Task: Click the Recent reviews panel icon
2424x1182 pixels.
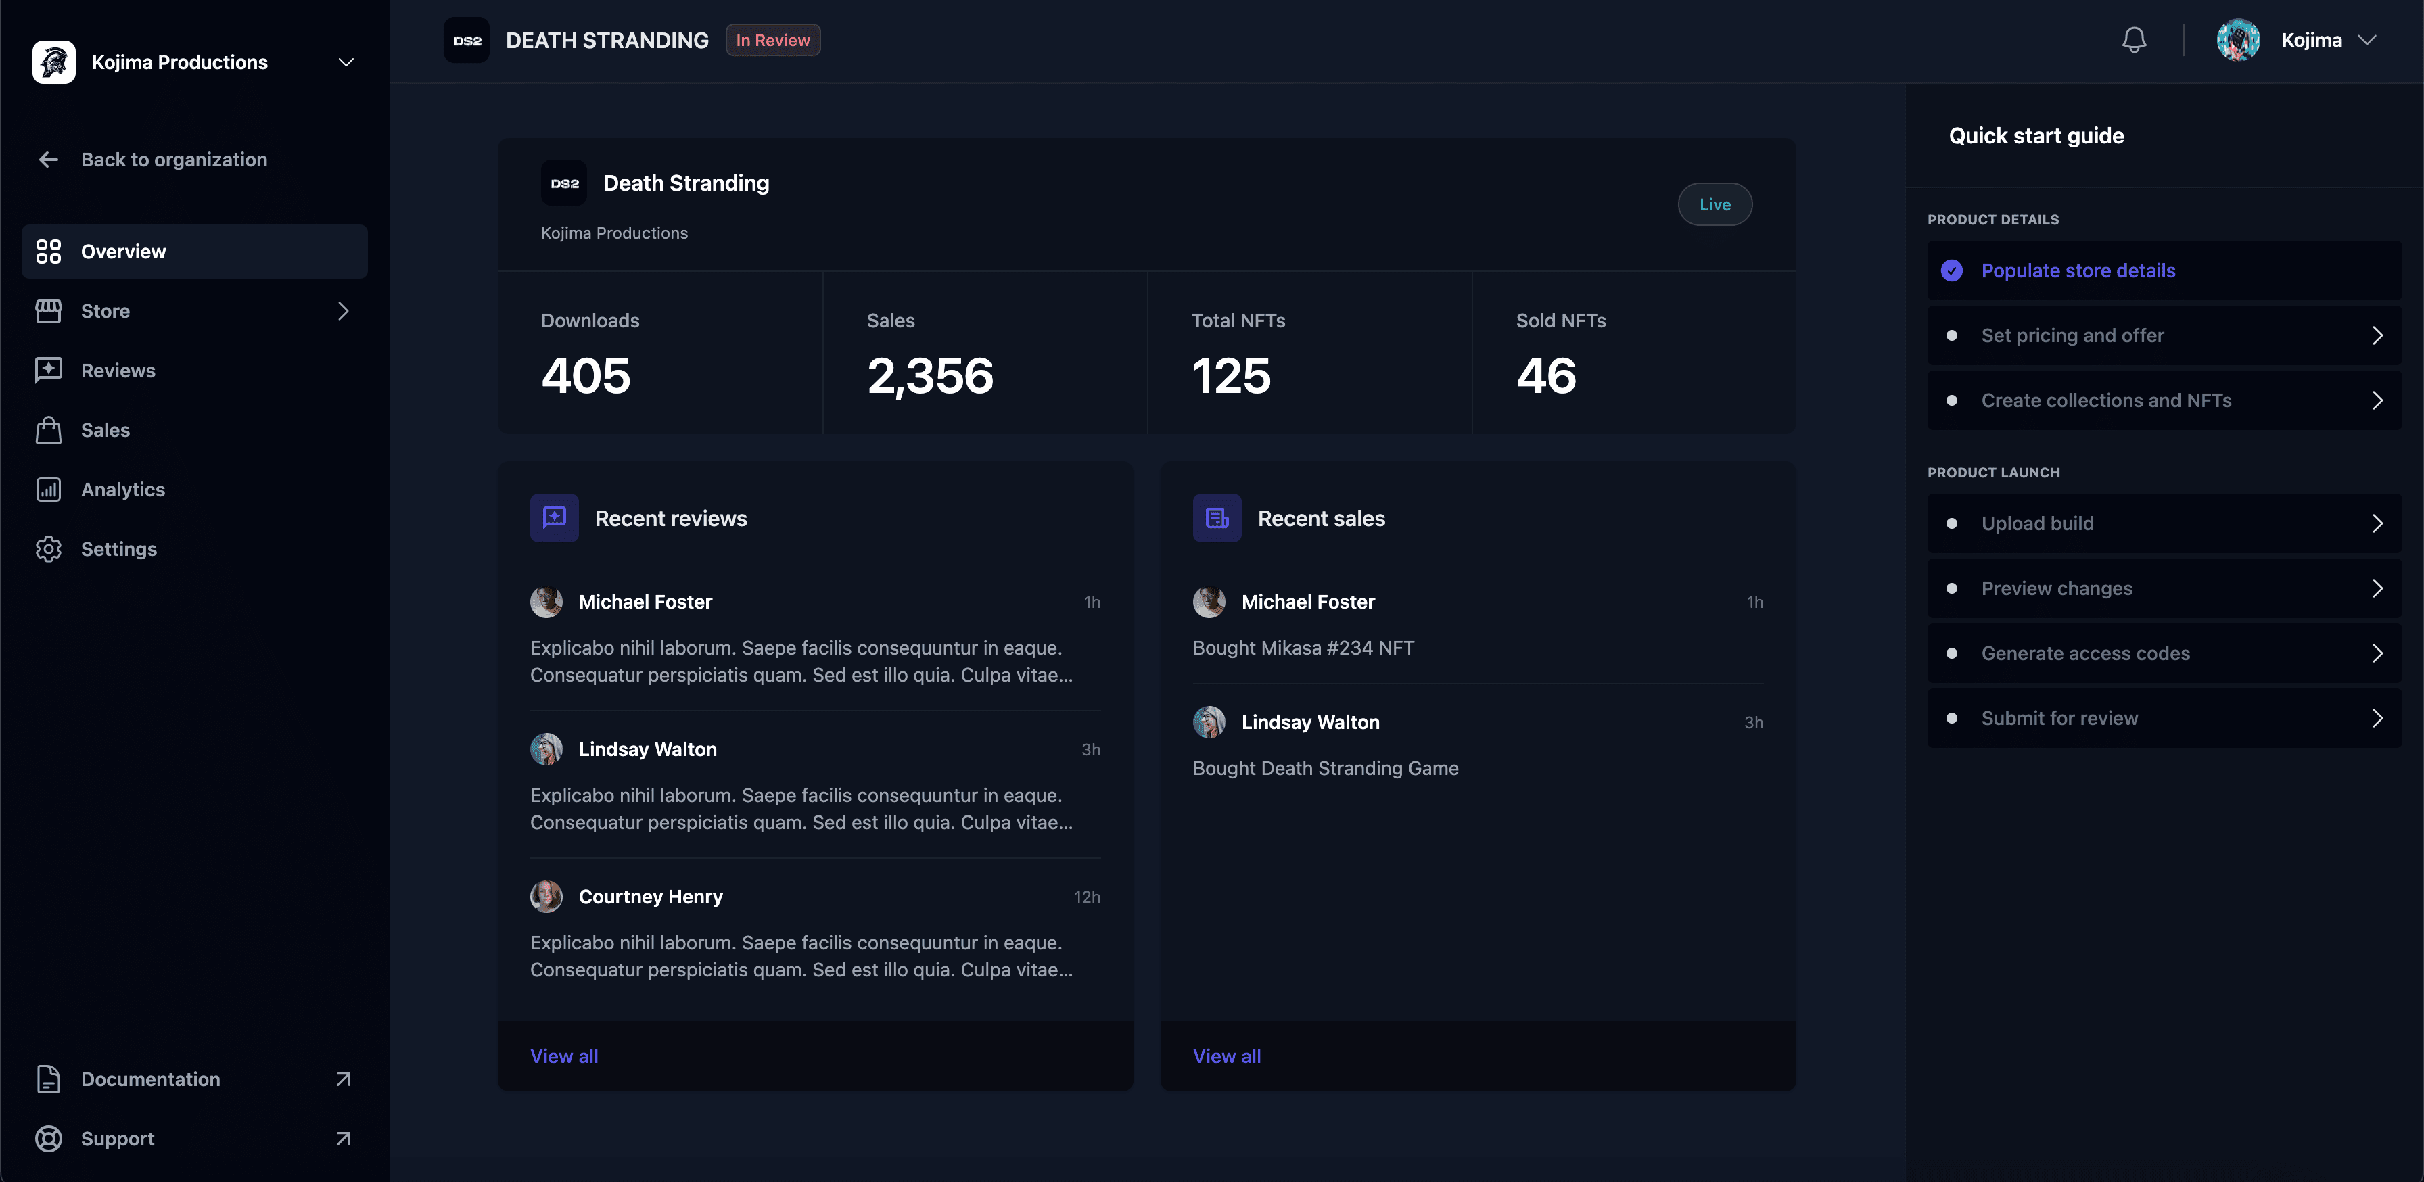Action: tap(554, 517)
